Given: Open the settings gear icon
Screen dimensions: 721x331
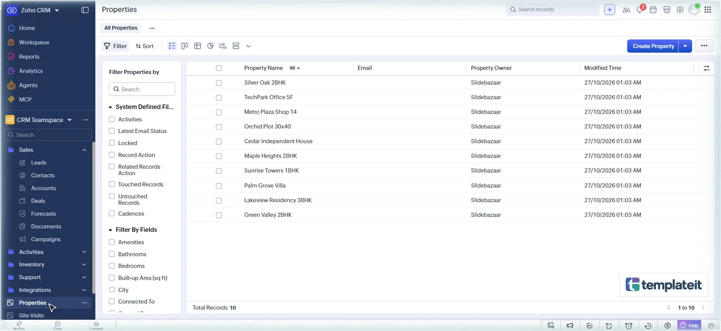Looking at the screenshot, I should point(680,9).
